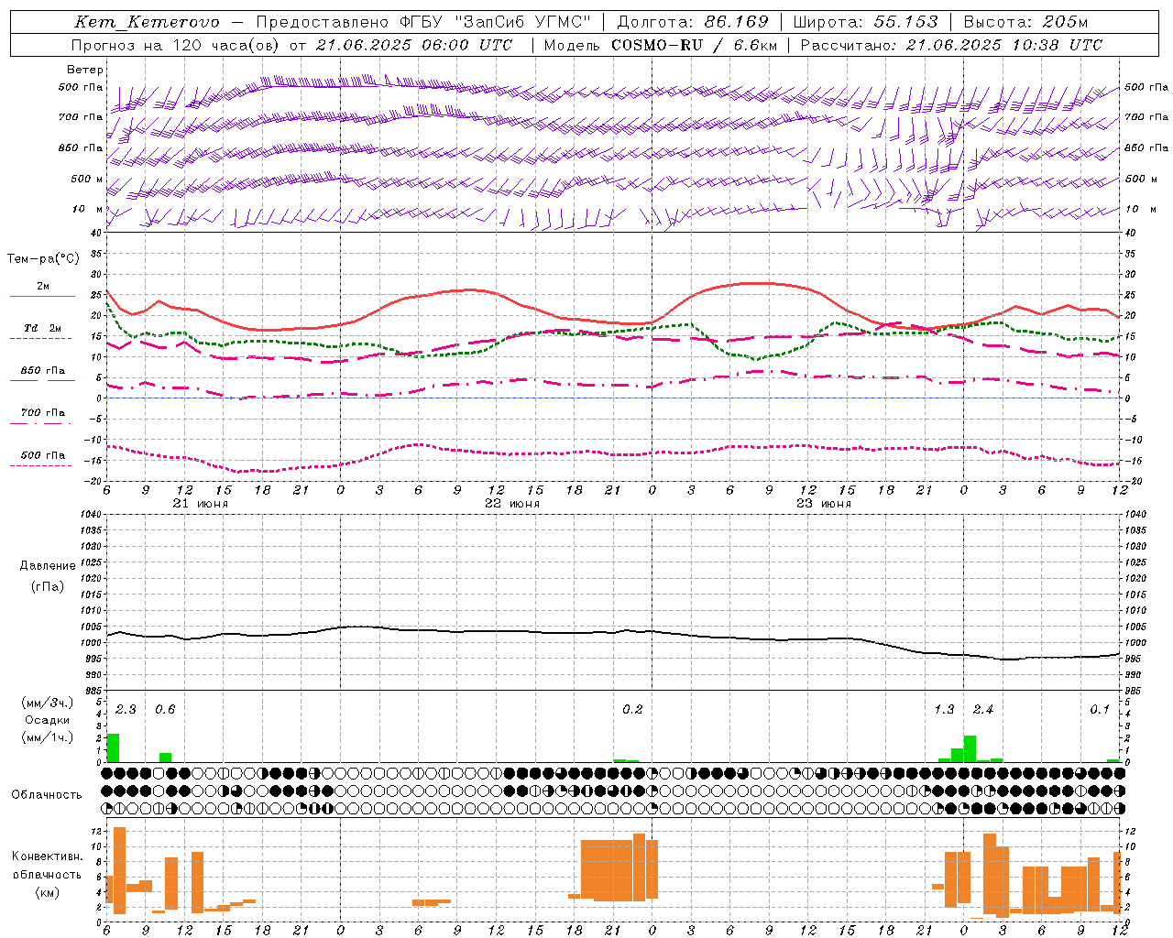The width and height of the screenshot is (1173, 938).
Task: Click the Td 2м dew point legend entry
Action: [42, 332]
